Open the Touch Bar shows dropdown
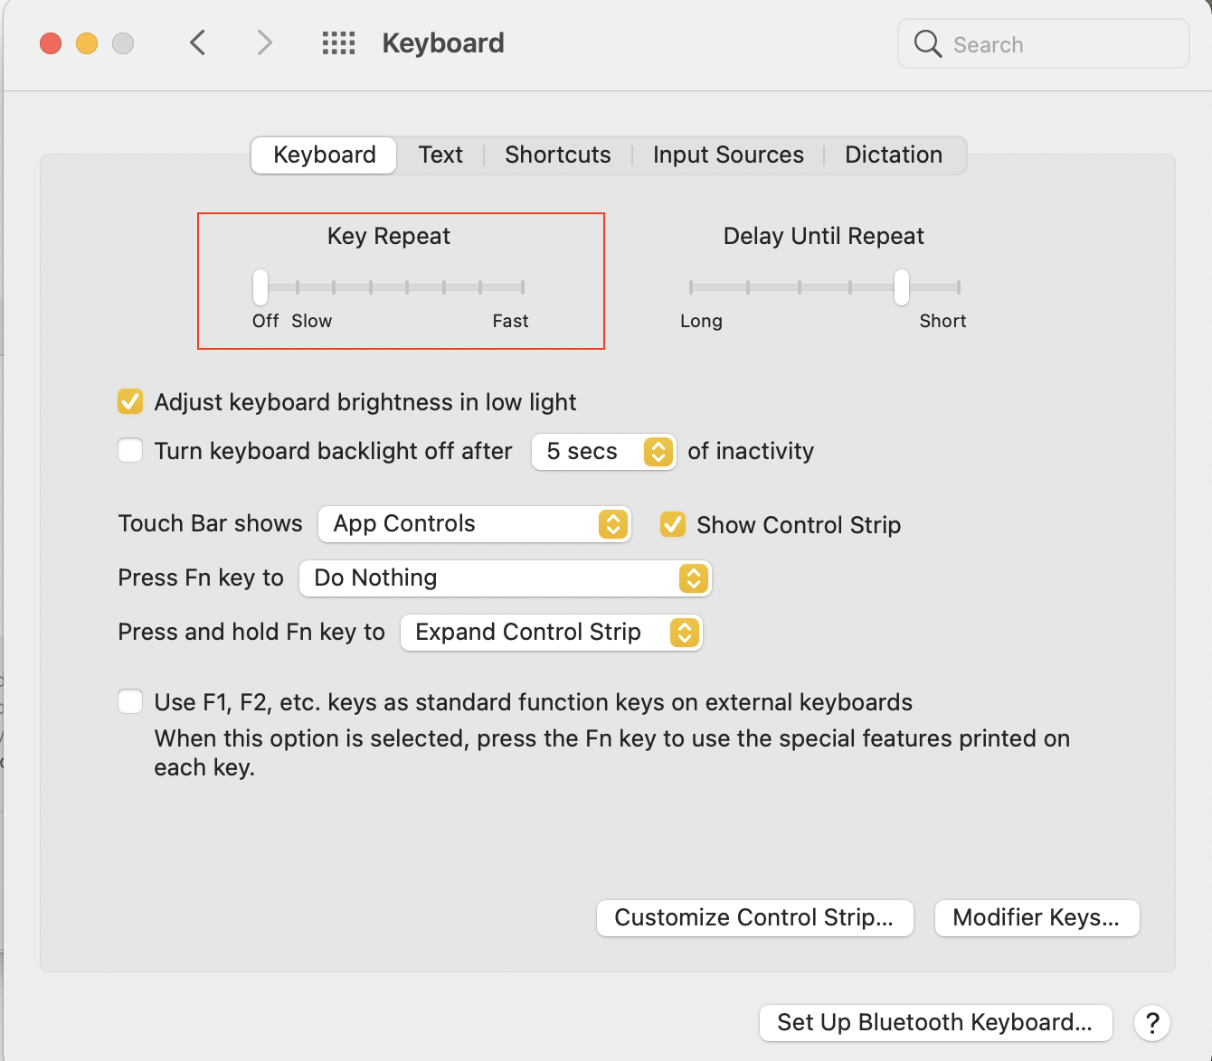 pos(474,524)
